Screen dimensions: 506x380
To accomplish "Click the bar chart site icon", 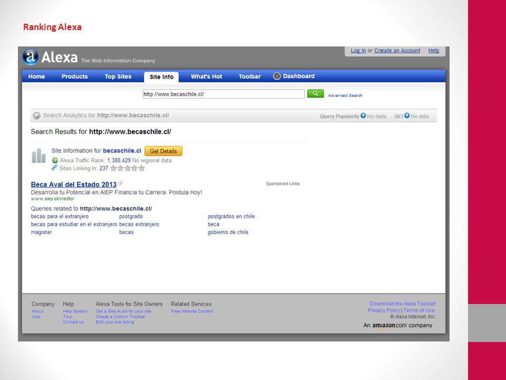I will (38, 155).
